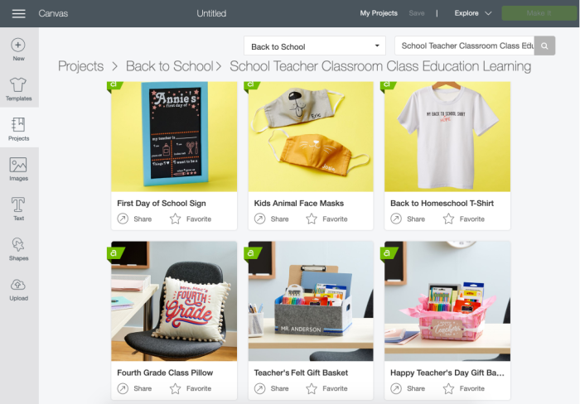Click the search magnifier button

coord(544,46)
